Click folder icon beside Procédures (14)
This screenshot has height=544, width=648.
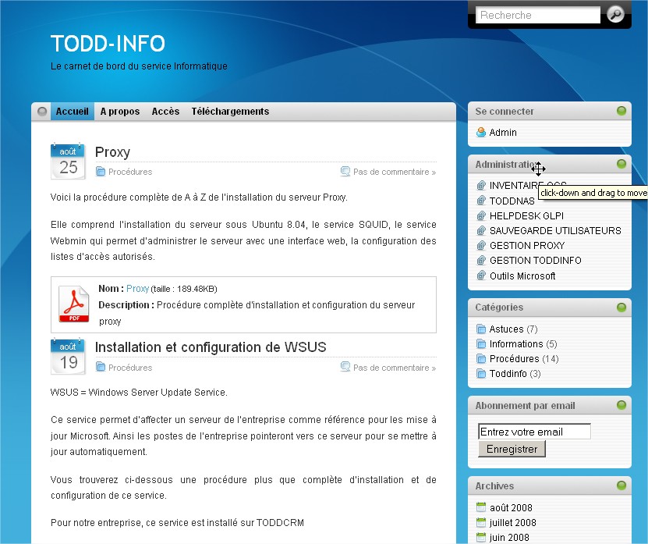[481, 359]
